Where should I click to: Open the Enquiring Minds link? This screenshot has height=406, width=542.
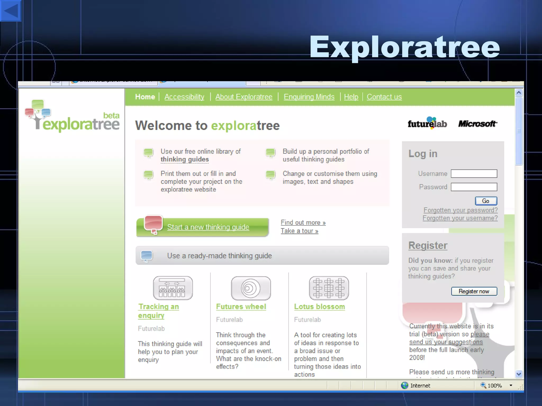pos(309,97)
